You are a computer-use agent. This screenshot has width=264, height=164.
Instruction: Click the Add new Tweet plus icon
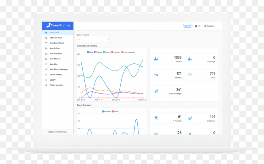pos(46,38)
